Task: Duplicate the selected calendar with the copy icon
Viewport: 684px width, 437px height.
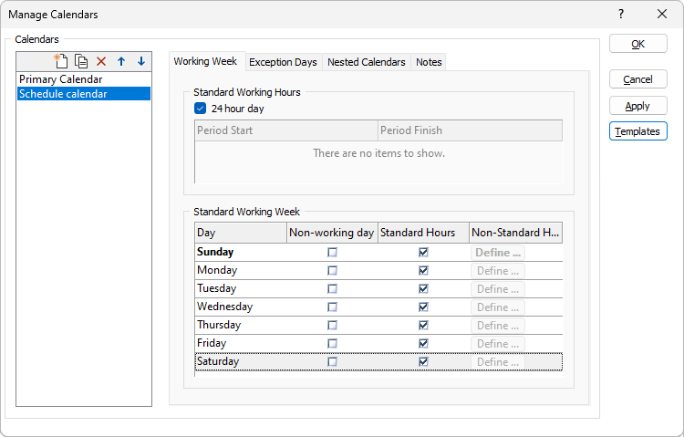Action: (81, 61)
